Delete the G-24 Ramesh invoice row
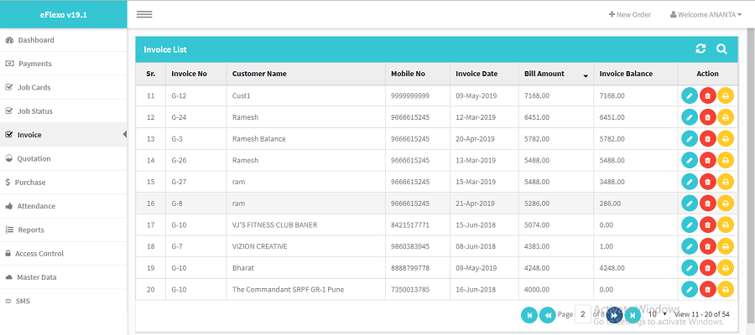 tap(707, 117)
